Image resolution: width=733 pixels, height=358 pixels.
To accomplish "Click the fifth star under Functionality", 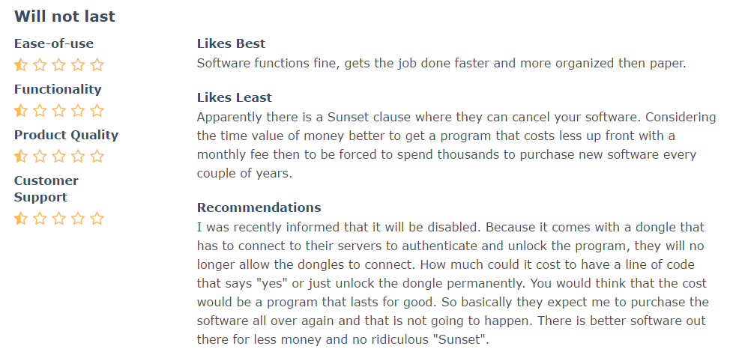I will point(97,110).
